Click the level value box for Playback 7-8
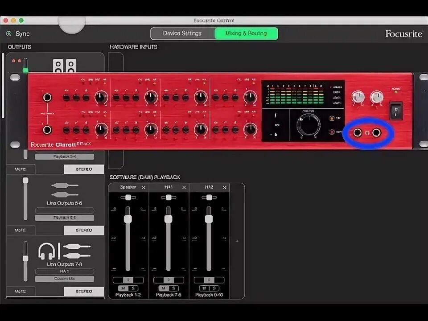Screen dimensions: 428x321 pos(169,280)
